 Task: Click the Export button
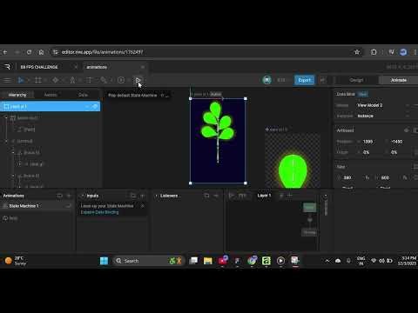pos(304,80)
